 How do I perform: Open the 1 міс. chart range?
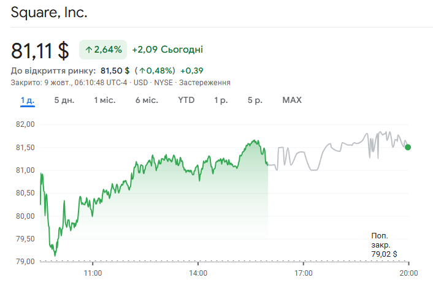(x=105, y=100)
